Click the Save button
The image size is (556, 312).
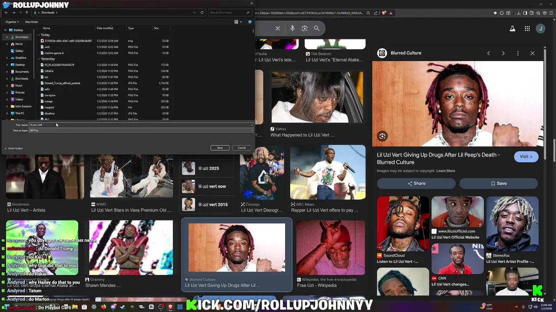220,148
